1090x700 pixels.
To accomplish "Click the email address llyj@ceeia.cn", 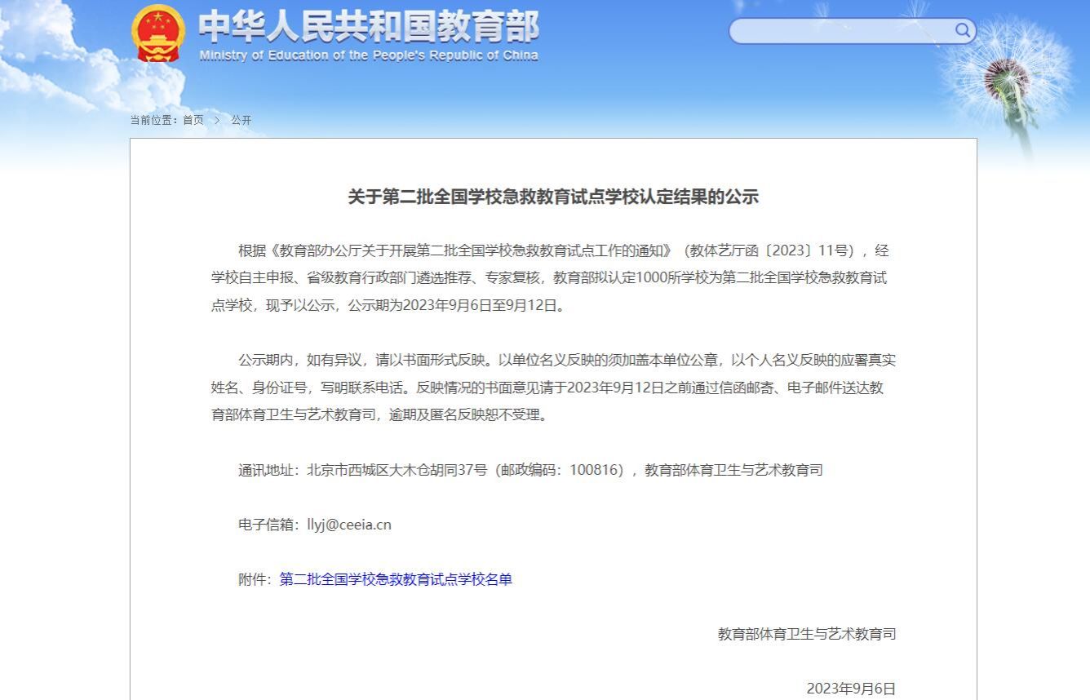I will click(349, 525).
